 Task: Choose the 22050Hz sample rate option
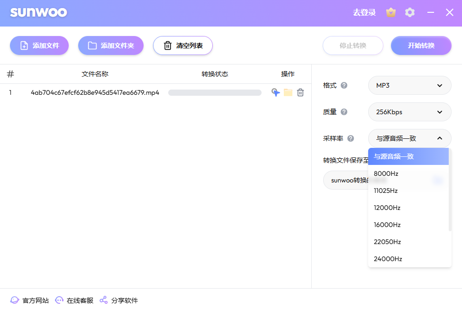pyautogui.click(x=388, y=242)
